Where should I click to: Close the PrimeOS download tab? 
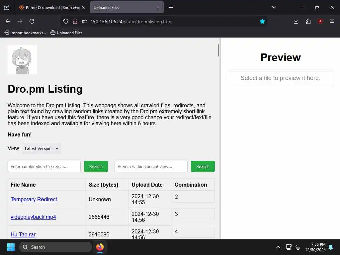point(83,7)
